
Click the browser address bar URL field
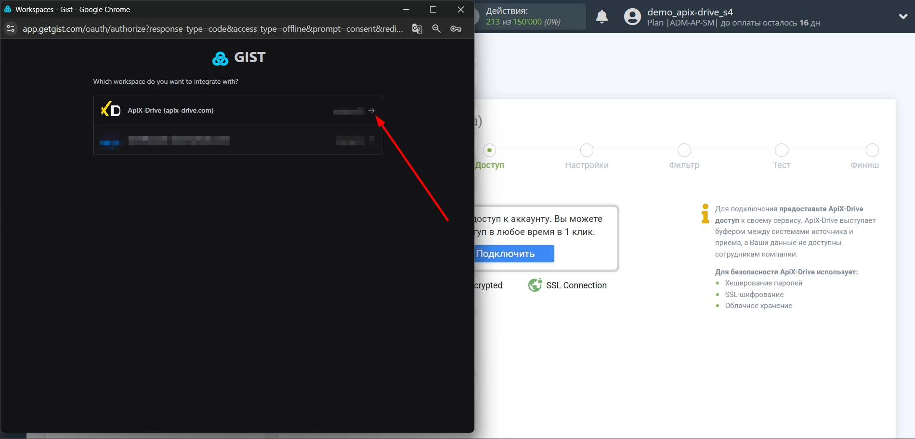click(212, 28)
